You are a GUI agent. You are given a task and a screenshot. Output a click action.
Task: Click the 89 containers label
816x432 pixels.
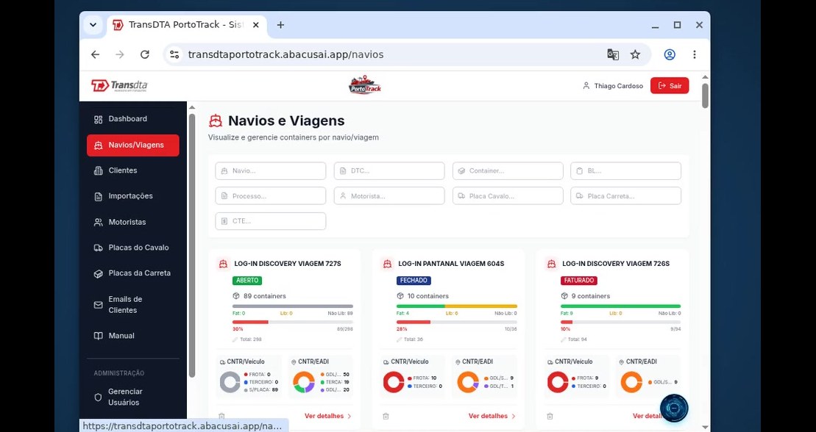coord(264,296)
